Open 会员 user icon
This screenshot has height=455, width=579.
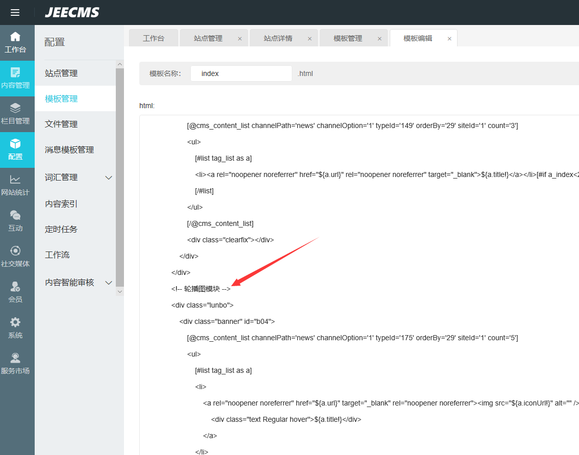coord(15,287)
